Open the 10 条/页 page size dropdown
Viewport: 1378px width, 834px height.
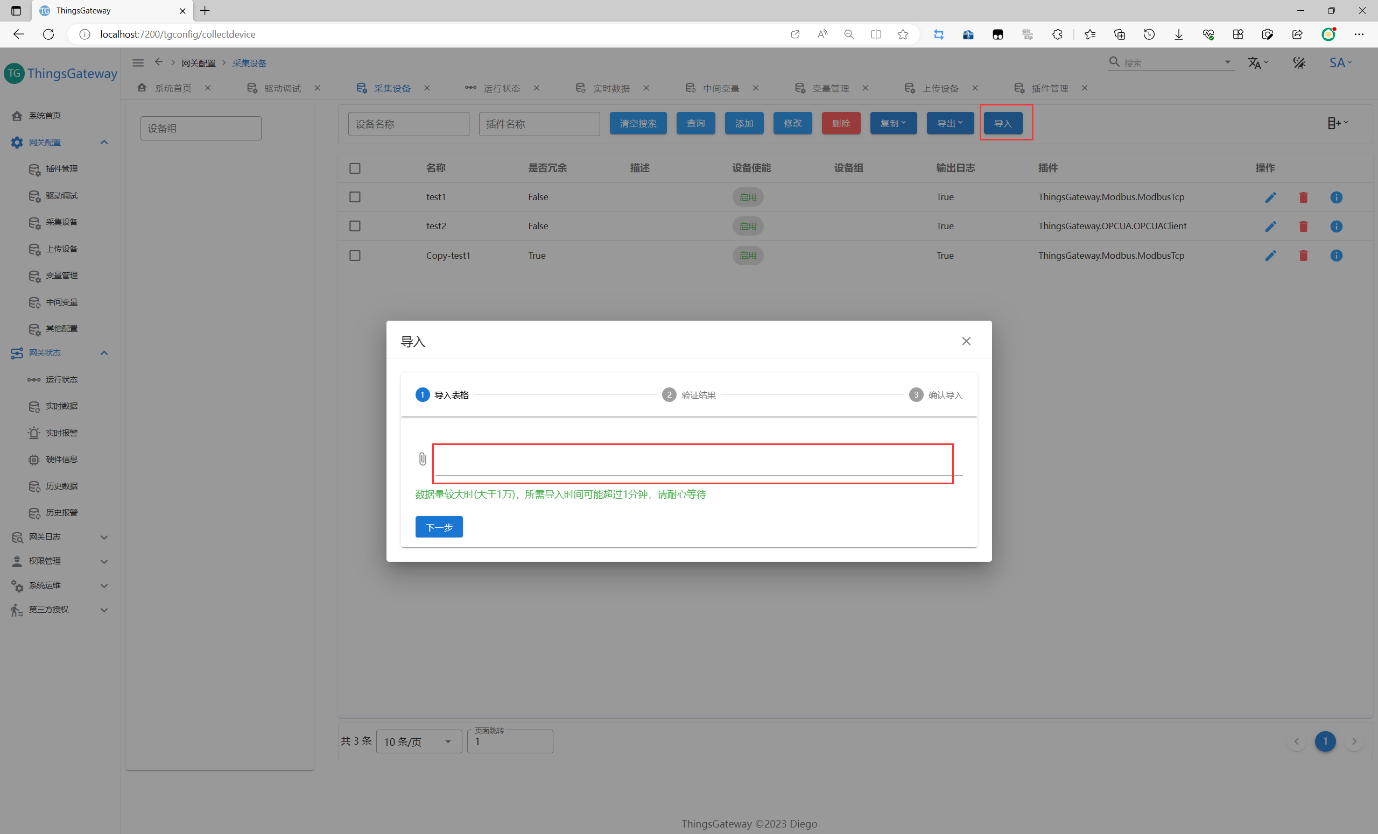(x=418, y=741)
